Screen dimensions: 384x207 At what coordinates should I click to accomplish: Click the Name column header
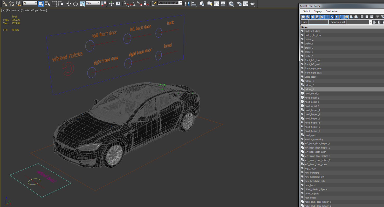(x=342, y=27)
